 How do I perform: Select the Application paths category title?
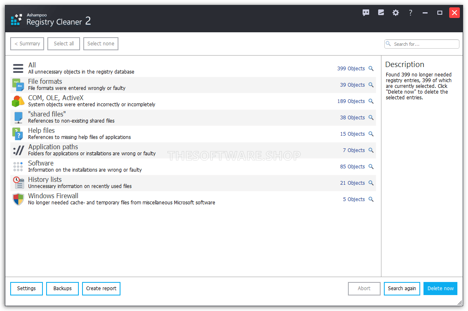click(53, 147)
